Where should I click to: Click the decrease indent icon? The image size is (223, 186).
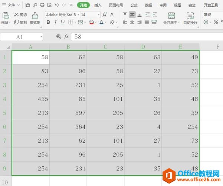coord(147,14)
